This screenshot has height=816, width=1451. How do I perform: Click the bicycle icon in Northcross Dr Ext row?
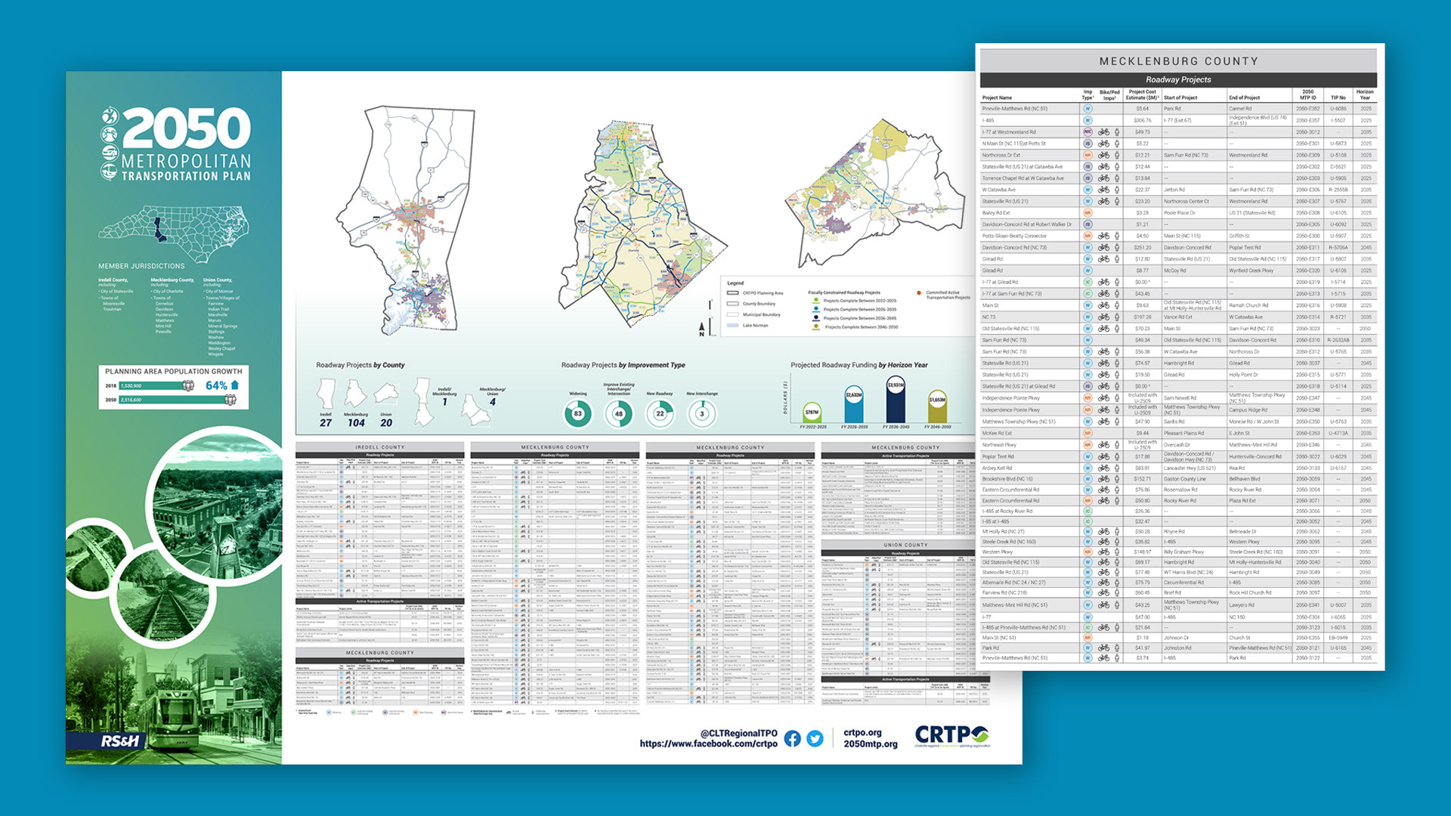[x=1104, y=155]
